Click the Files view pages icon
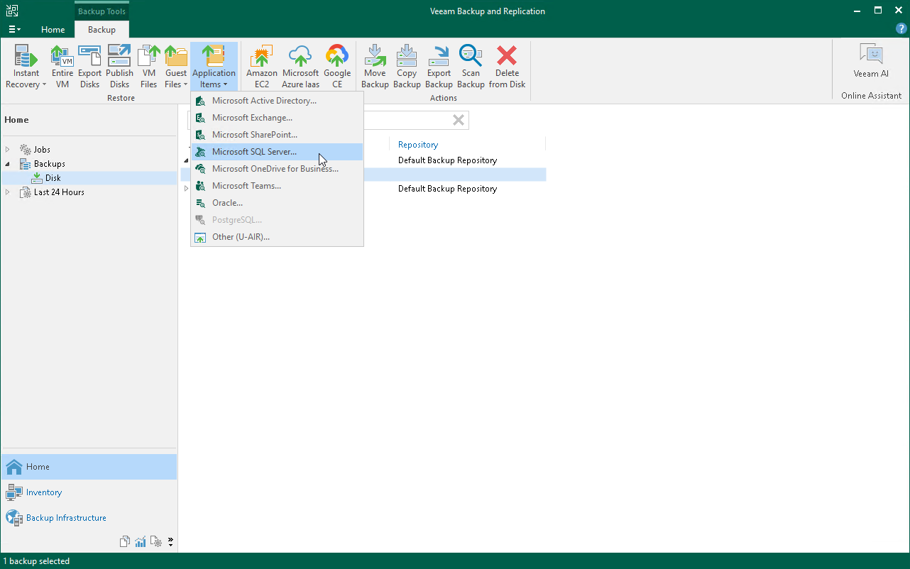The width and height of the screenshot is (910, 569). tap(125, 542)
